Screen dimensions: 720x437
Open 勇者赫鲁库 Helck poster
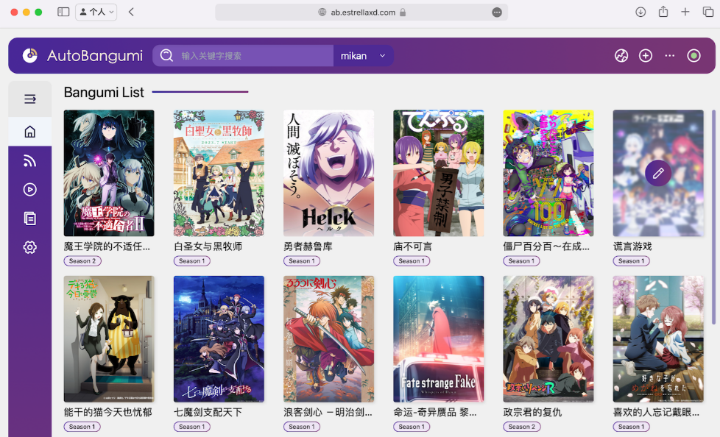click(x=328, y=173)
